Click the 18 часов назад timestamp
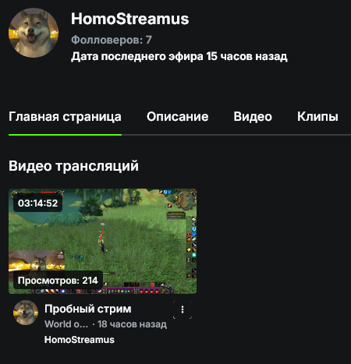351x364 pixels. click(x=132, y=324)
